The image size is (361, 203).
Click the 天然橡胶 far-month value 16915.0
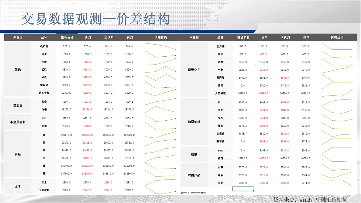(305, 93)
